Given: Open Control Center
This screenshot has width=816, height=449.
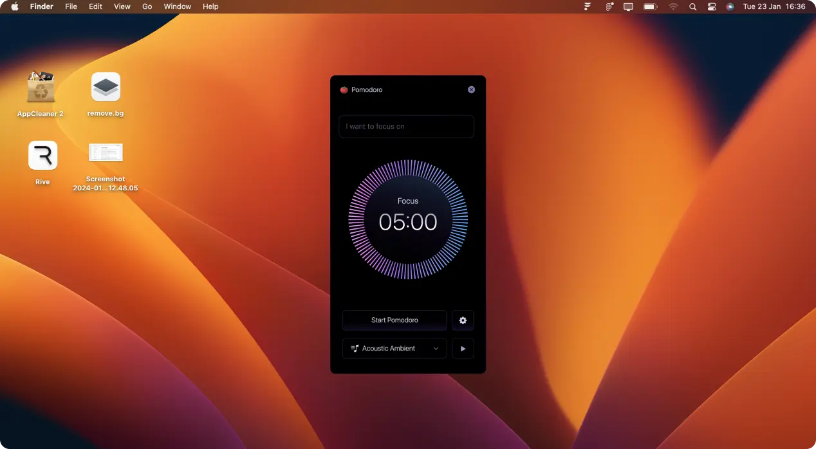Looking at the screenshot, I should [x=711, y=6].
